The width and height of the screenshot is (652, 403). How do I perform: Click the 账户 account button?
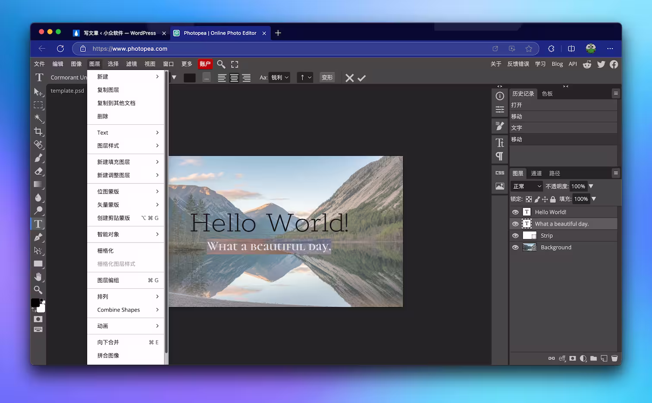205,64
